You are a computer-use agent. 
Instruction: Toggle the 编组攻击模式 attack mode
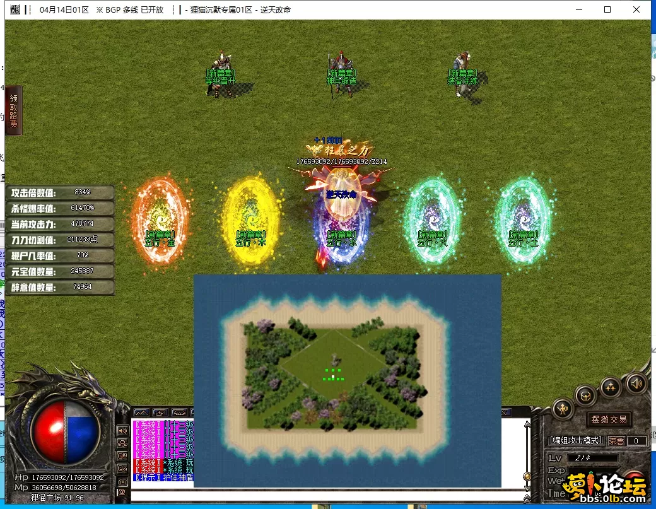576,440
